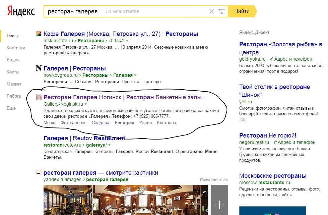Image resolution: width=328 pixels, height=215 pixels.
Task: Click Адрес и телефон for goldrybka.ru
Action: [x=293, y=59]
